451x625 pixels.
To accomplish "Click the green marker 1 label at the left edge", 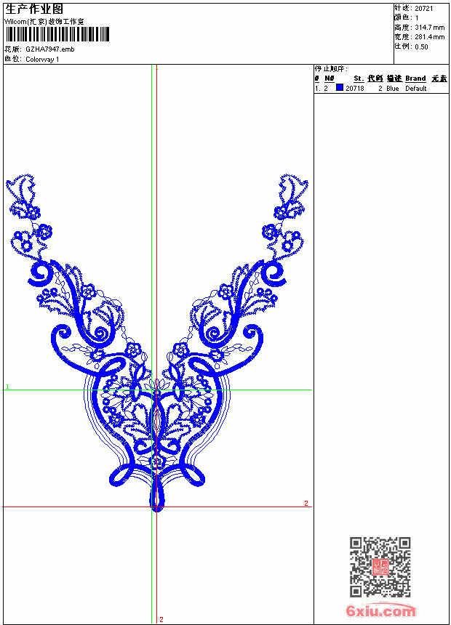I will 7,387.
